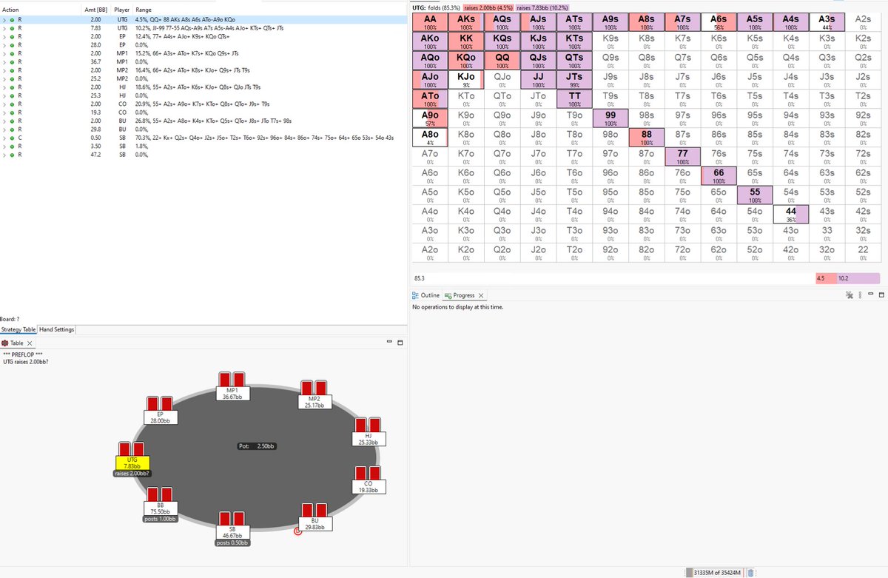The image size is (888, 578).
Task: Expand the HJ 25.3 raise row
Action: (x=4, y=95)
